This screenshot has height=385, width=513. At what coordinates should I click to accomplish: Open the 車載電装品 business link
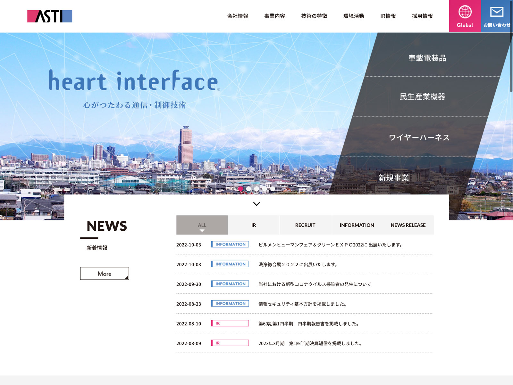427,58
